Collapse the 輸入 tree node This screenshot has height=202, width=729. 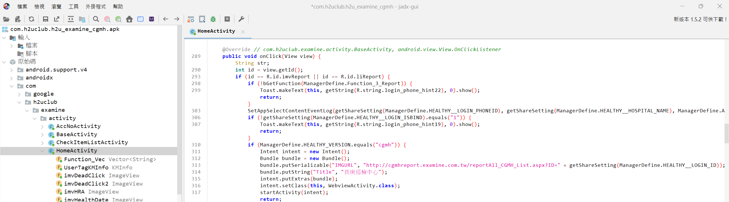coord(4,37)
